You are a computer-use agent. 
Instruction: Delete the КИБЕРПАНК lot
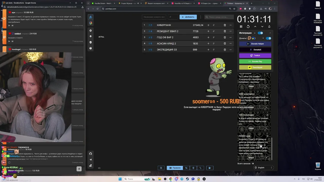(225, 25)
